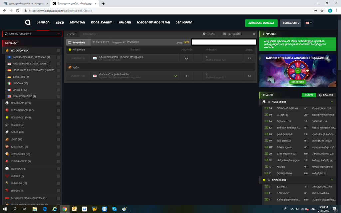This screenshot has width=341, height=213.
Task: Click the German flag icon beside გერმანია (2)
Action: click(9, 77)
